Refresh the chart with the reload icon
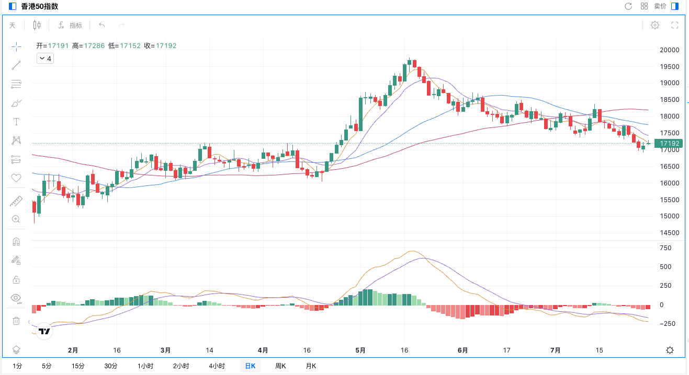Screen dimensions: 689x375 click(628, 6)
